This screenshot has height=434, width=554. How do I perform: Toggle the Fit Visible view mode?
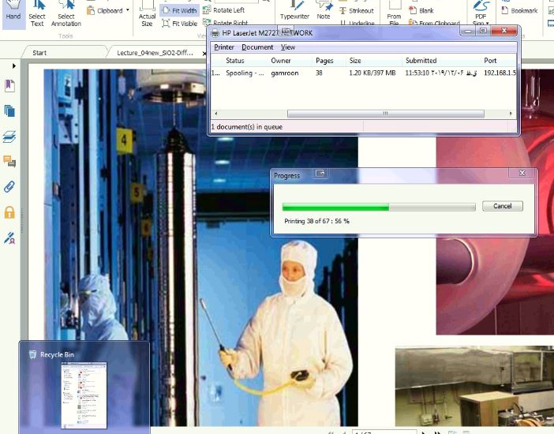pos(179,24)
